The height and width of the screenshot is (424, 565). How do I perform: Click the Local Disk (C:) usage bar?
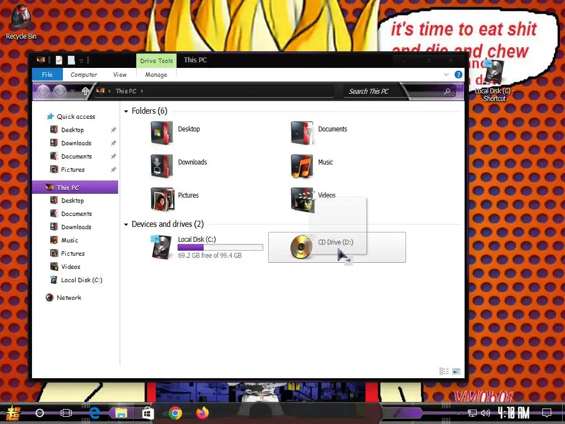coord(220,247)
